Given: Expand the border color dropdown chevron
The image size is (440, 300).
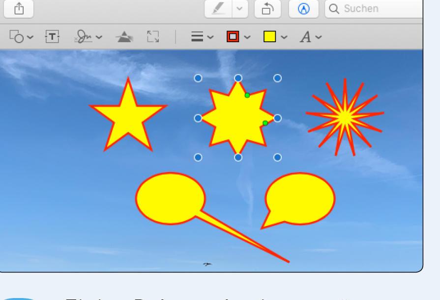Looking at the screenshot, I should pos(247,37).
